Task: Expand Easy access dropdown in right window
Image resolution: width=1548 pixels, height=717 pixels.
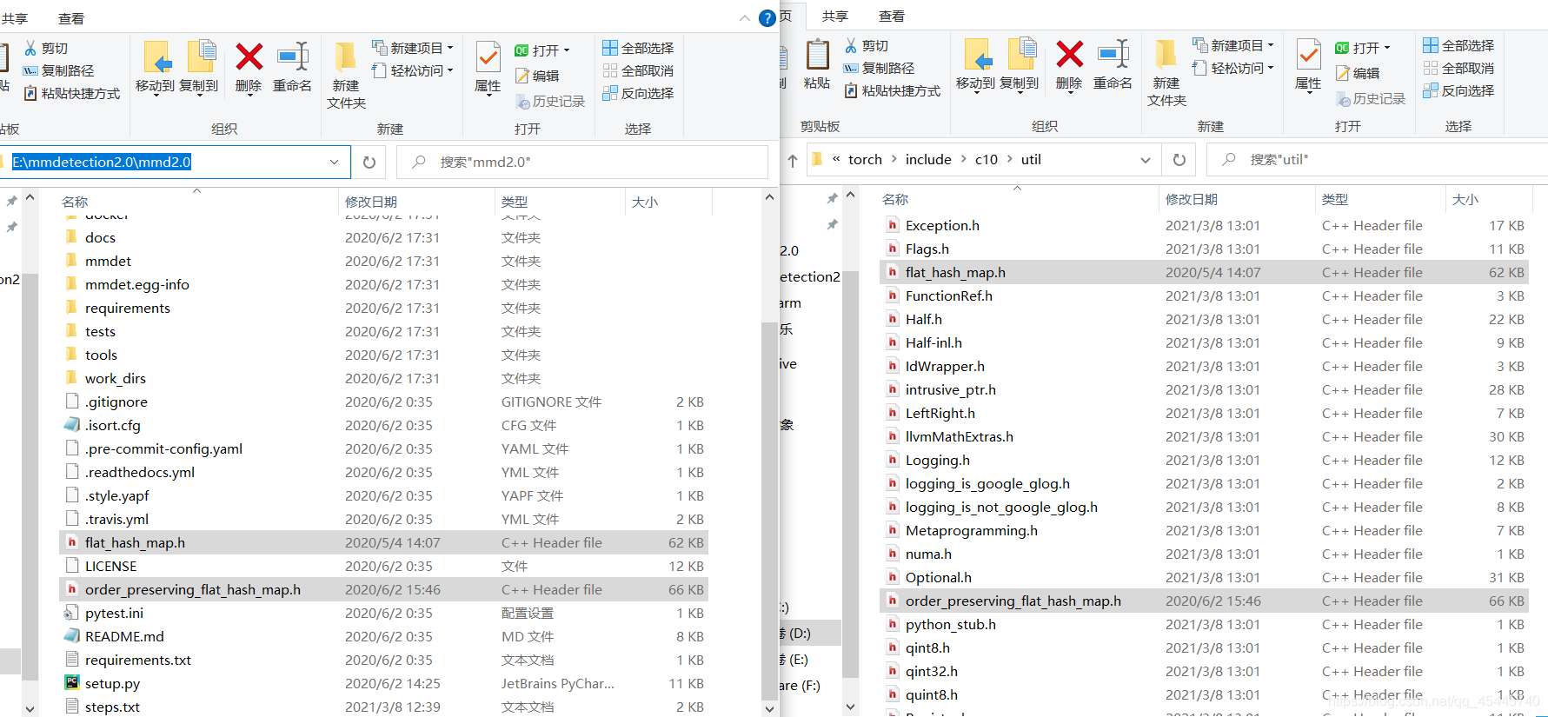Action: click(x=1271, y=68)
